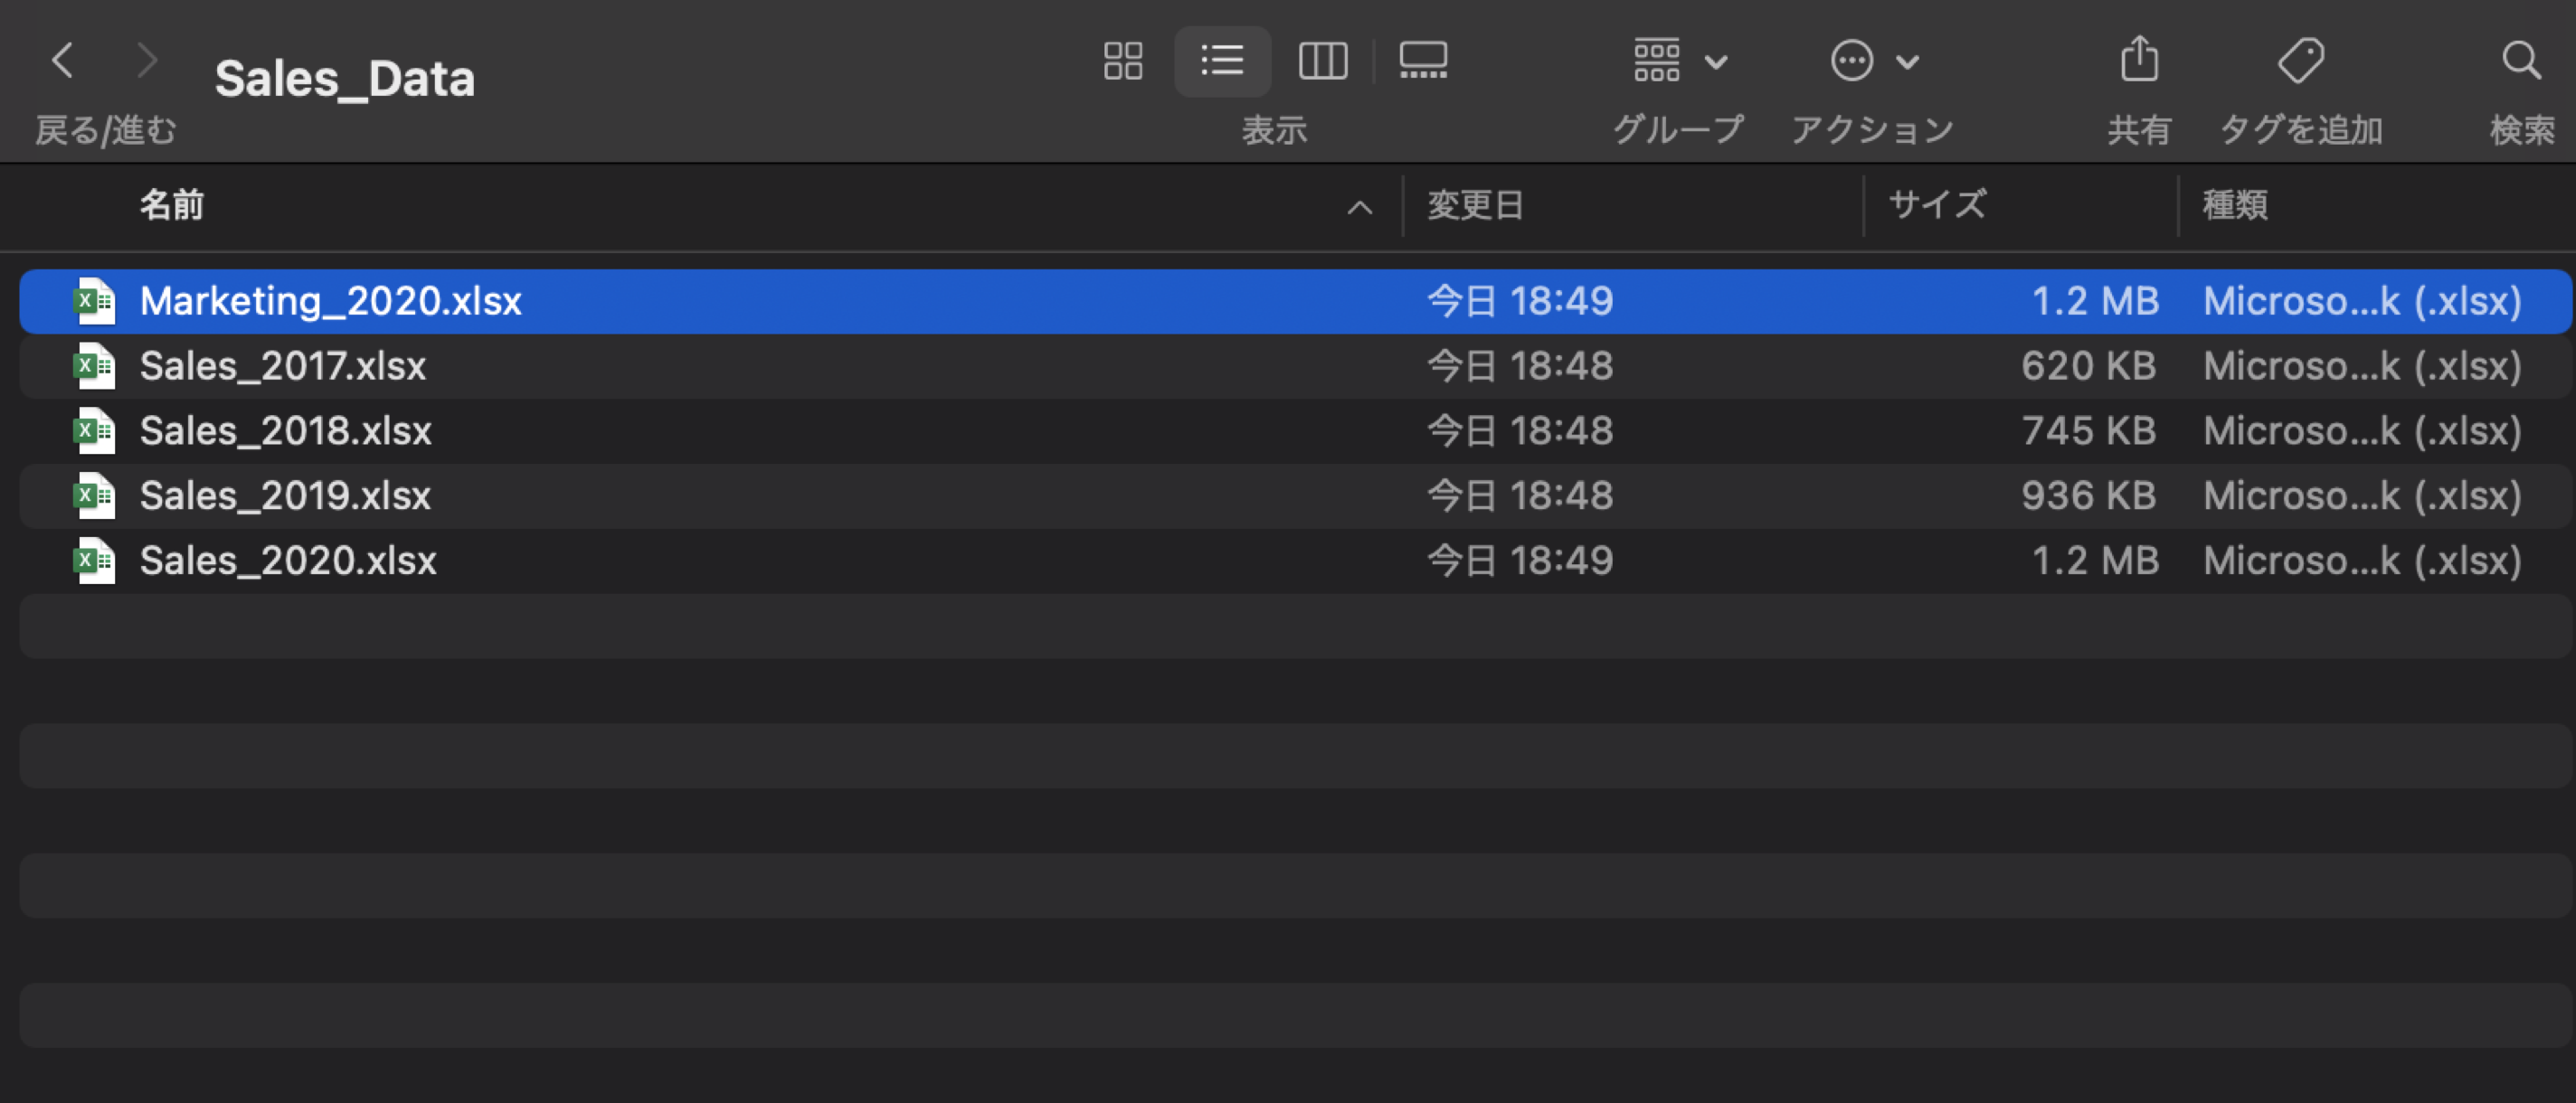
Task: Click the kind cell of Sales_2017.xlsx
Action: click(x=2362, y=366)
